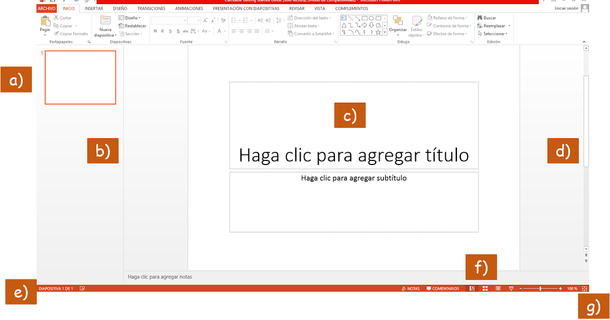Select the bold formatting icon
Image resolution: width=610 pixels, height=320 pixels.
click(155, 30)
